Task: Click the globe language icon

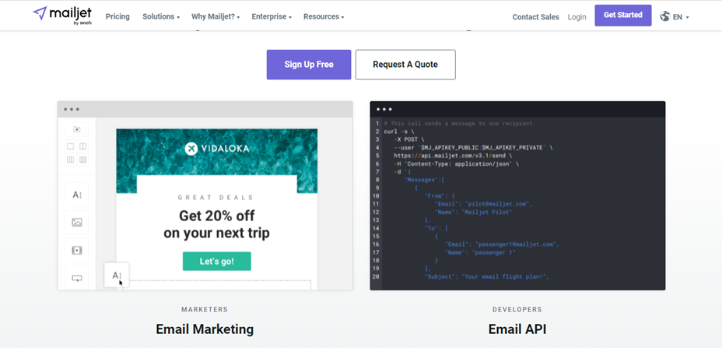Action: click(665, 16)
